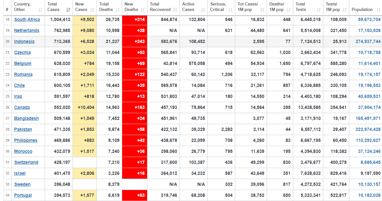Select Switzerland cases per million 49,299
This screenshot has height=201, width=382.
251,162
